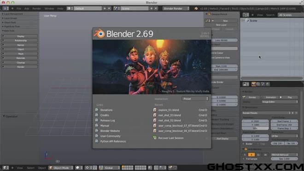
Task: Enable the Border checkbox
Action: [x=244, y=144]
